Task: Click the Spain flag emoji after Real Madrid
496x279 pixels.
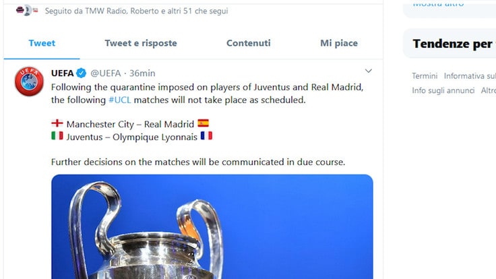Action: point(203,123)
